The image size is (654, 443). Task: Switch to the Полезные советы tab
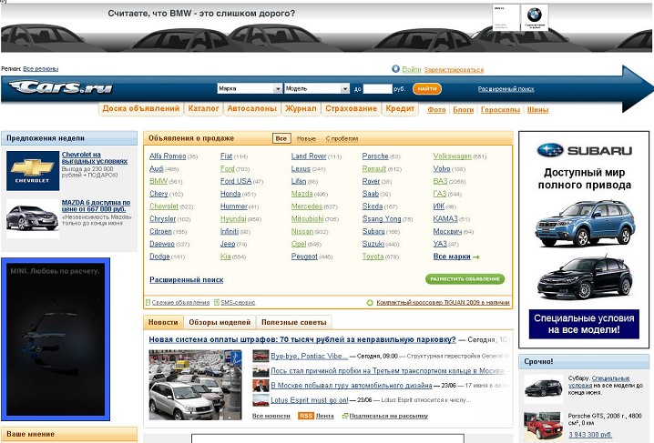tap(293, 322)
